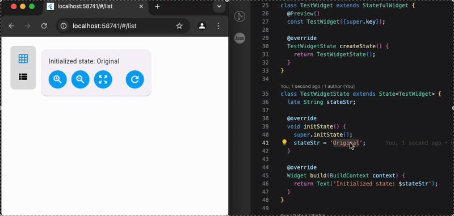Open Chrome profile menu
The width and height of the screenshot is (454, 216).
pyautogui.click(x=202, y=26)
